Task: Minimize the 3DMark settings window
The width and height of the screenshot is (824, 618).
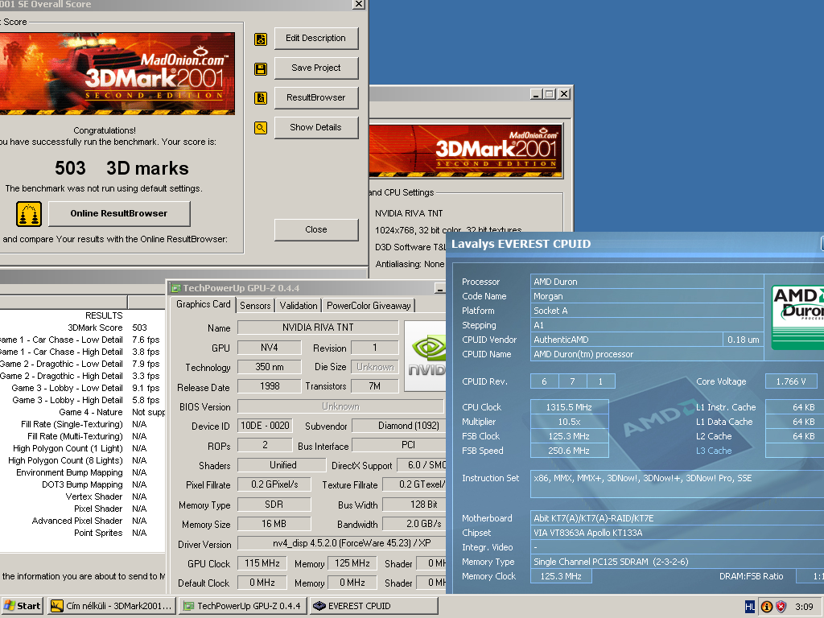Action: (535, 94)
